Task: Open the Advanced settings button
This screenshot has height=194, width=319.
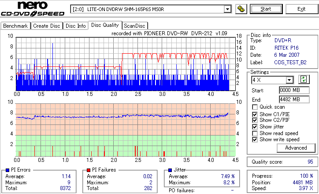Action: pos(296,148)
